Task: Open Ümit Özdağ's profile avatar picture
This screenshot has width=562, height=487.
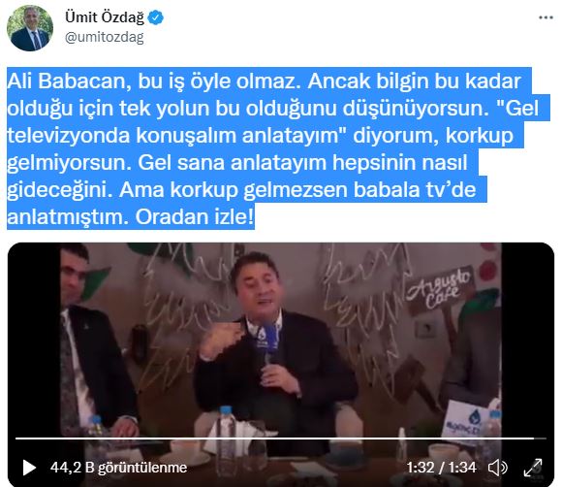Action: (x=30, y=28)
